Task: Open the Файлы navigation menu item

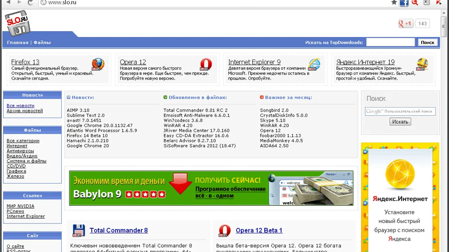Action: (x=42, y=42)
